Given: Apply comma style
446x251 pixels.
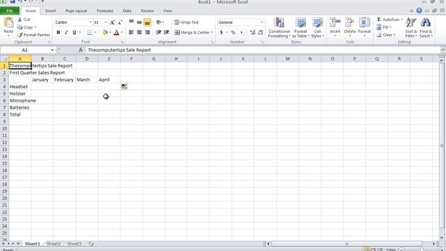Looking at the screenshot, I should (x=242, y=33).
